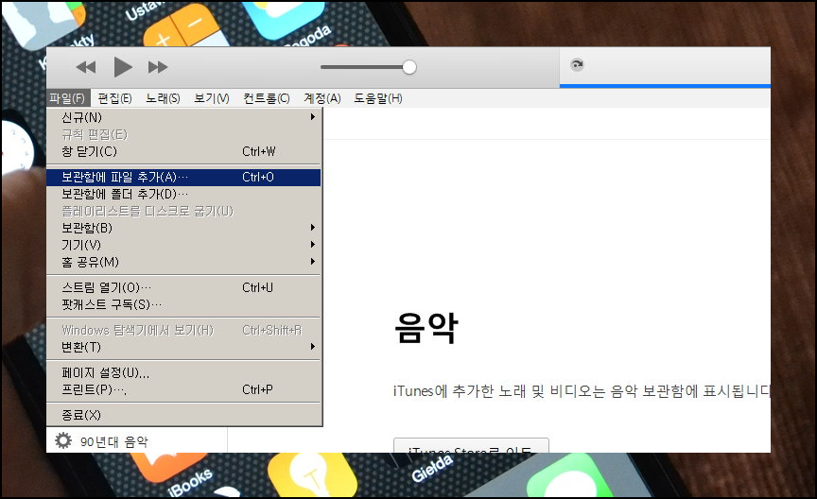This screenshot has height=499, width=817.
Task: Click the gear icon beside 90년대 음악
Action: (63, 440)
